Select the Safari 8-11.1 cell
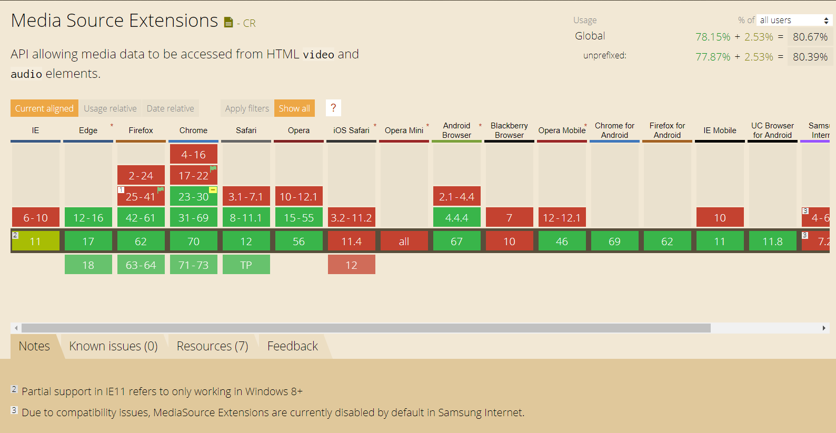This screenshot has width=836, height=433. [246, 217]
